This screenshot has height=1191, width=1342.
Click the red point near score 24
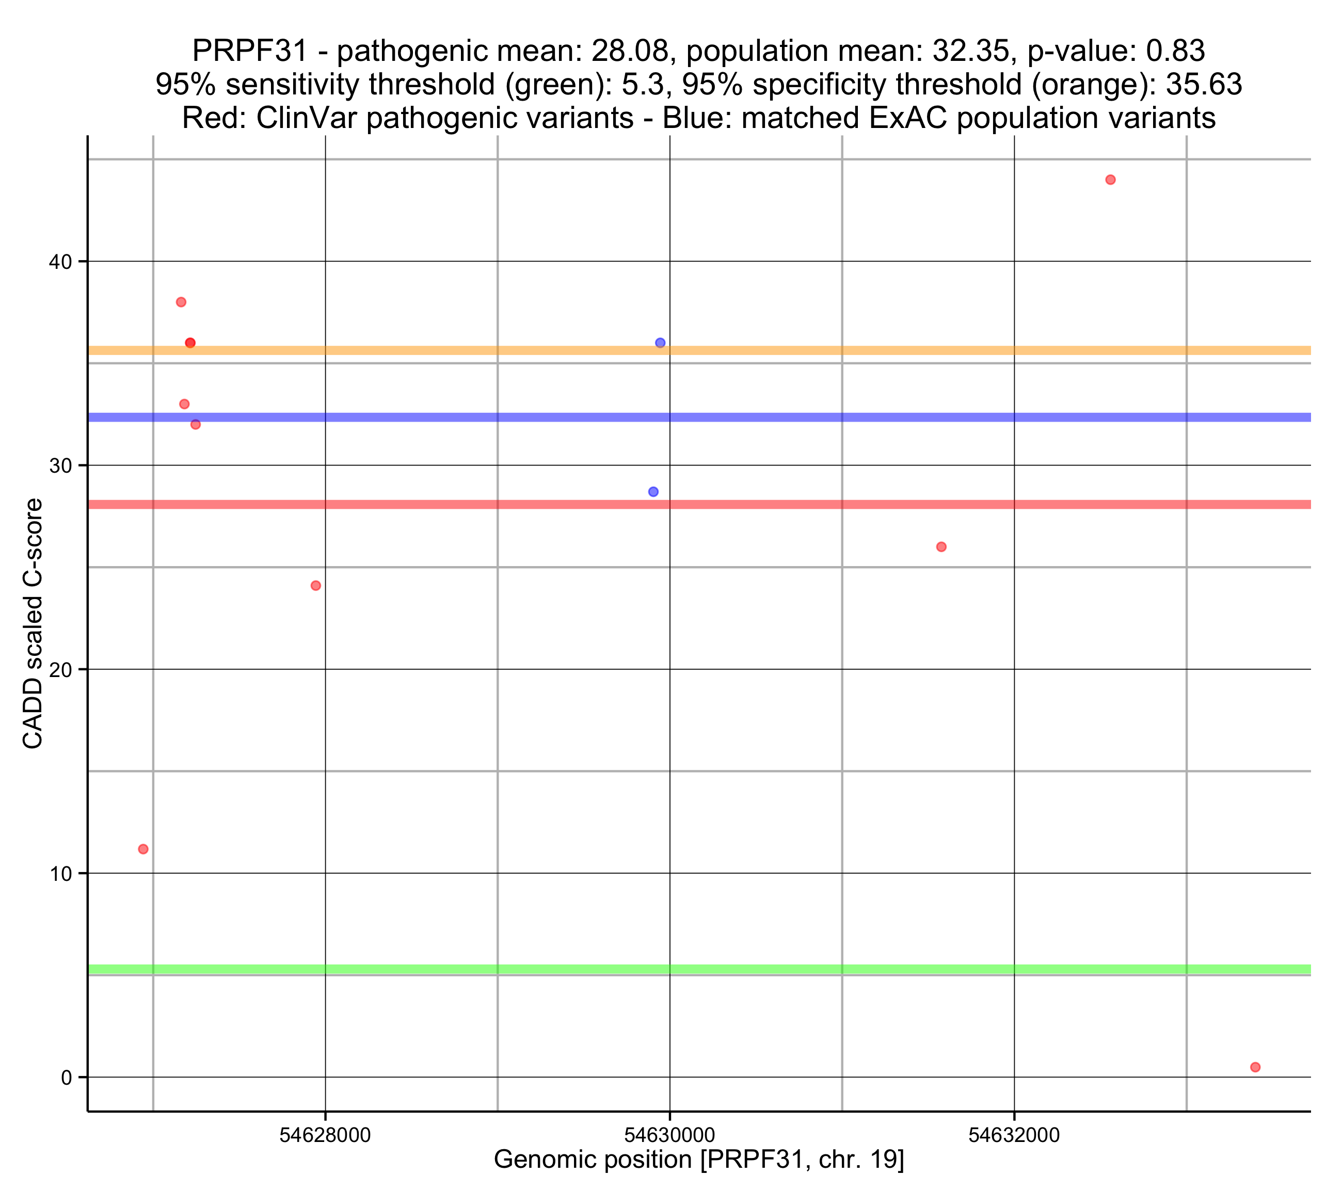tap(316, 586)
